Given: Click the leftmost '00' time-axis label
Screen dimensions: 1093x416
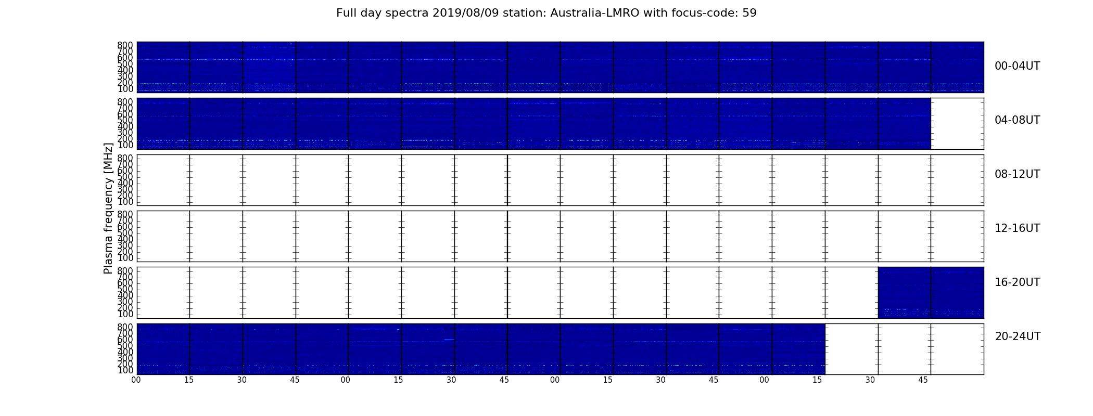Looking at the screenshot, I should pos(136,380).
